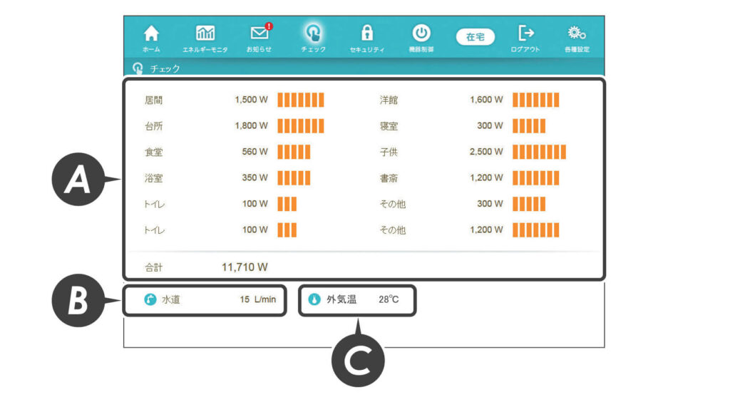730x402 pixels.
Task: Click the 台所 power bar gauge
Action: (x=301, y=126)
